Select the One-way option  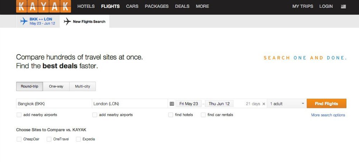tap(56, 86)
